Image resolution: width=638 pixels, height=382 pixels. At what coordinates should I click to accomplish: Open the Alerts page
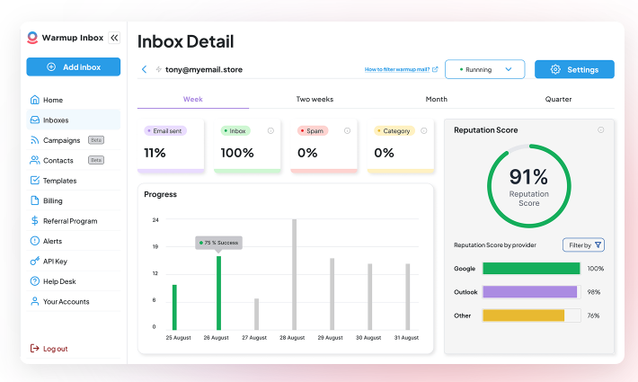[x=74, y=241]
